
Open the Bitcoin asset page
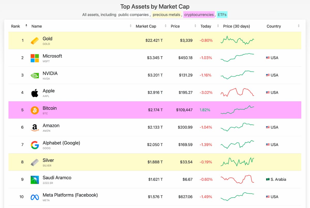click(x=50, y=108)
